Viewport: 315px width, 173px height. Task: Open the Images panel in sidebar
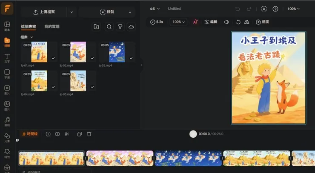(7, 105)
